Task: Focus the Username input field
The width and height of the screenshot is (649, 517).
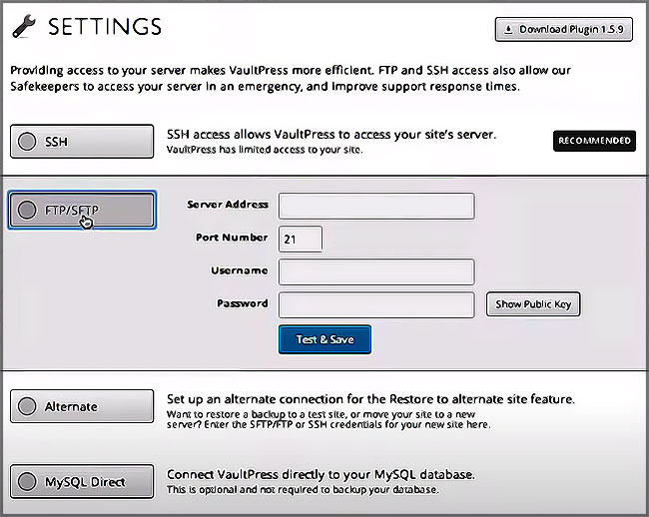Action: (376, 271)
